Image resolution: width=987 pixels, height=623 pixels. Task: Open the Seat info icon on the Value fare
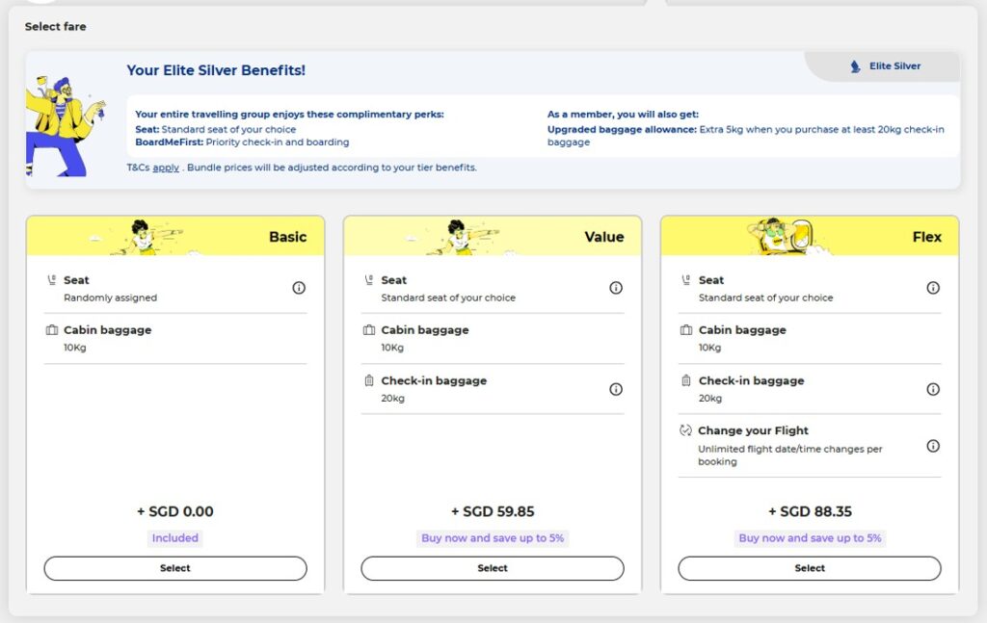pos(616,288)
